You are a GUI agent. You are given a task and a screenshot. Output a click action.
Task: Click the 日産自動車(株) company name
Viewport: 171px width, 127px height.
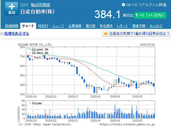click(37, 12)
